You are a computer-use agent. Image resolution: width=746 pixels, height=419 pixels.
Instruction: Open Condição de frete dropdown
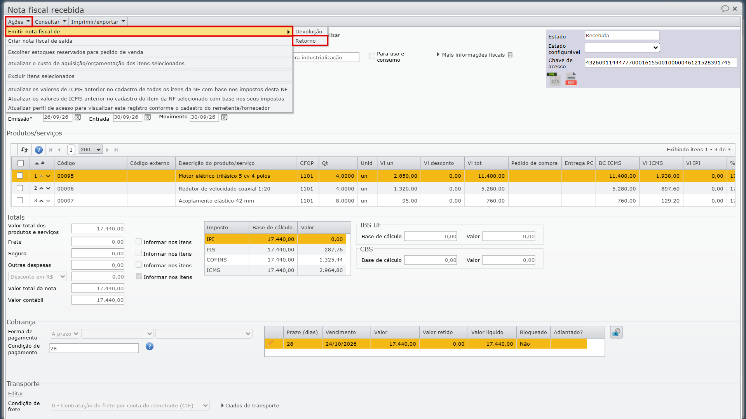coord(130,405)
